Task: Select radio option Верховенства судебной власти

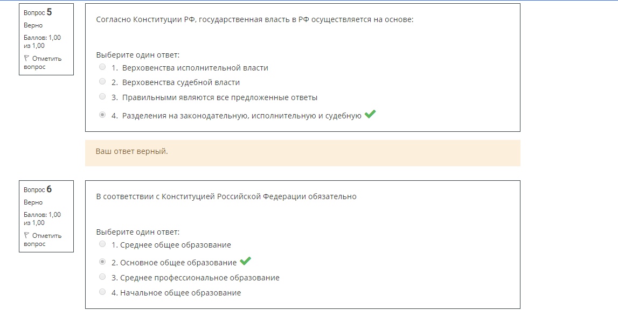Action: (102, 82)
